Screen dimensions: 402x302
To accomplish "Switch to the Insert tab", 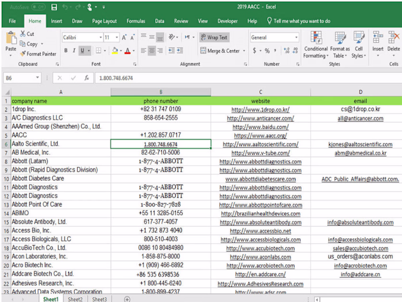I will [x=56, y=21].
